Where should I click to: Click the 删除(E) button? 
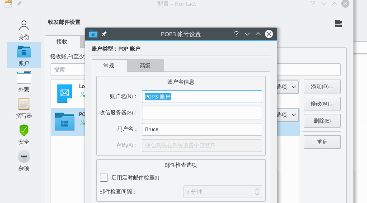point(322,121)
